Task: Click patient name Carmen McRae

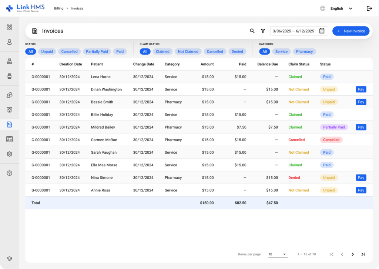Action: point(104,140)
